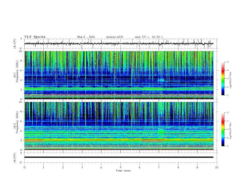This screenshot has width=244, height=188.
Task: Click the "ch.3(V)" waveform axis label
Action: (x=15, y=158)
